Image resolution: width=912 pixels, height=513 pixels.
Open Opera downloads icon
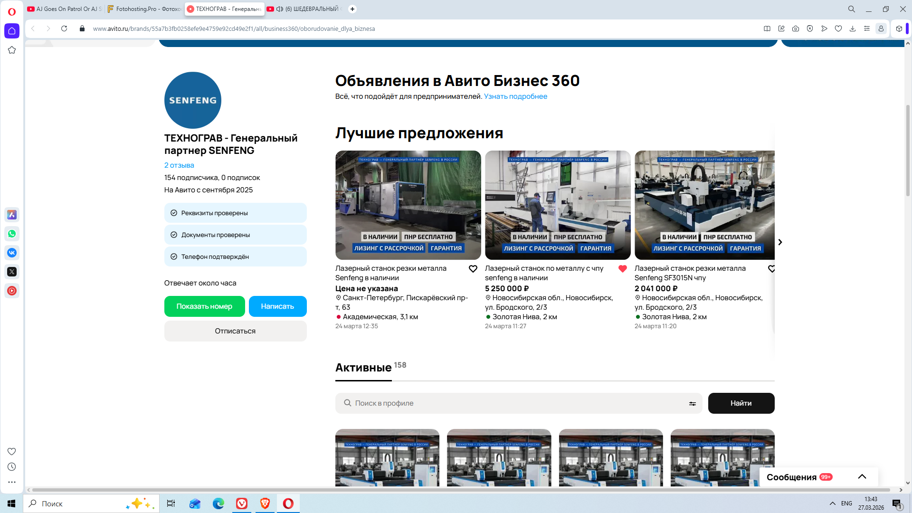(853, 28)
